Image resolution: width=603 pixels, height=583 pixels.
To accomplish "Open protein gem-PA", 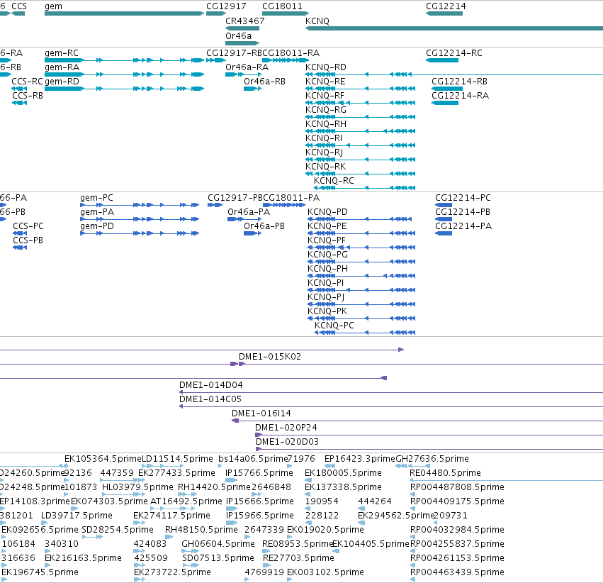I will (x=97, y=211).
